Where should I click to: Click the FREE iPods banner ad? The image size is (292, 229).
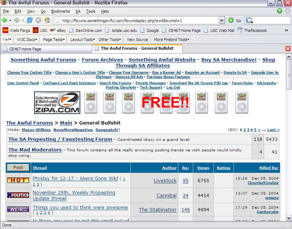point(166,102)
